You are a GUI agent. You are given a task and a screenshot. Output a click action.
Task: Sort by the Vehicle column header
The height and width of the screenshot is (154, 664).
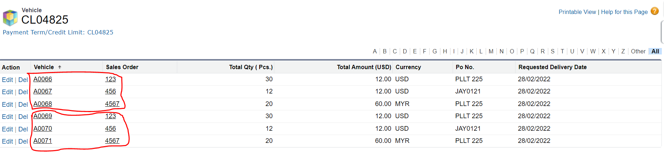click(44, 67)
